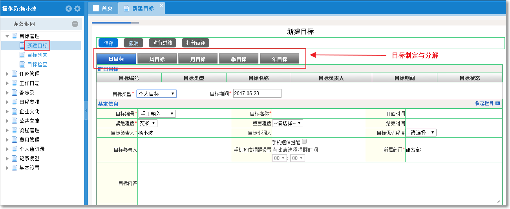
Task: Collapse 办公协同 panel with minus icon
Action: coord(75,24)
